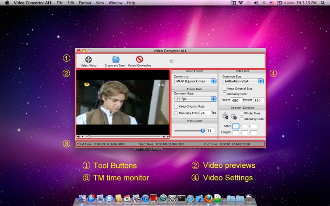Click the Wi-Fi status icon in menu bar
This screenshot has width=330, height=206.
click(x=240, y=3)
